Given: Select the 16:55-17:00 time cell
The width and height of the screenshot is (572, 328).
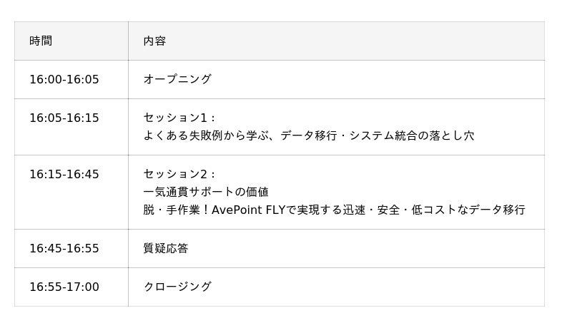Looking at the screenshot, I should [x=64, y=287].
